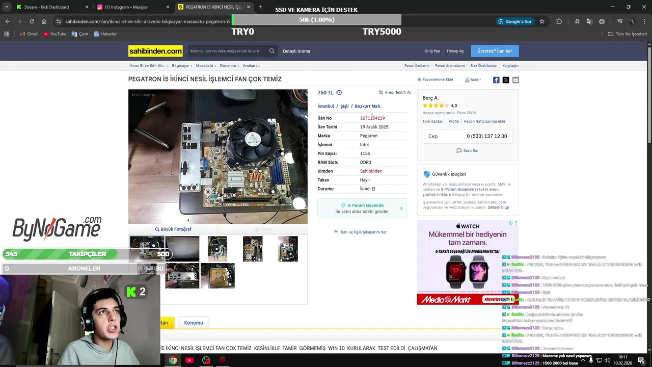The image size is (652, 367).
Task: Click Tüm İlanları of the seller
Action: (x=433, y=122)
